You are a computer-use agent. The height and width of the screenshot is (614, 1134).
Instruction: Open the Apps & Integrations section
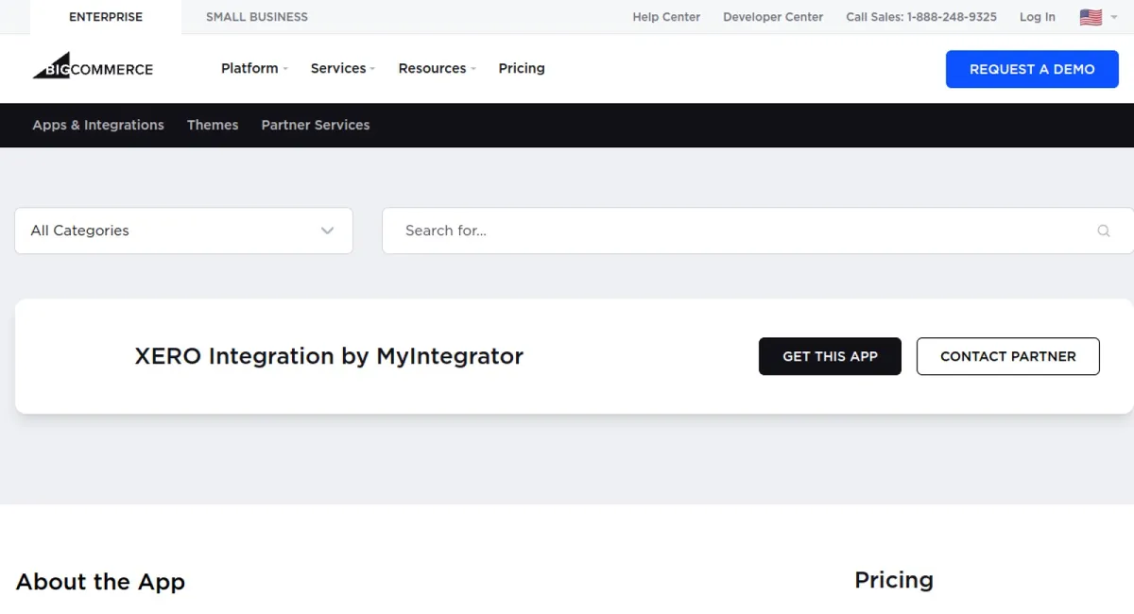point(97,125)
